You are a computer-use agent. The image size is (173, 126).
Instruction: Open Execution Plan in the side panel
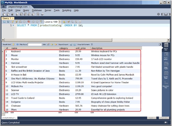166,84
